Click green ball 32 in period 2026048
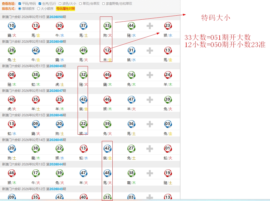 pyautogui.click(x=83, y=75)
